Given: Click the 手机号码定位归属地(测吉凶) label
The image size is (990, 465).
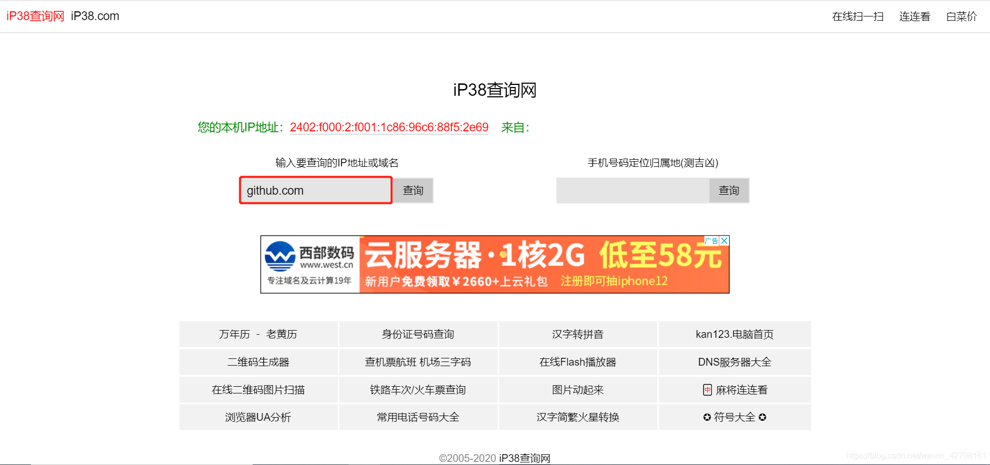Looking at the screenshot, I should click(x=653, y=163).
